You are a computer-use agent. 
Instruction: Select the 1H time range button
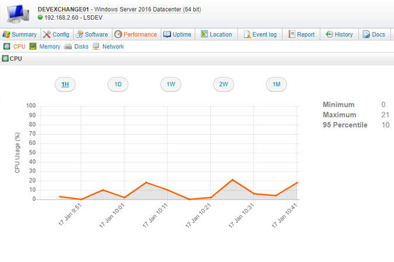[x=65, y=84]
